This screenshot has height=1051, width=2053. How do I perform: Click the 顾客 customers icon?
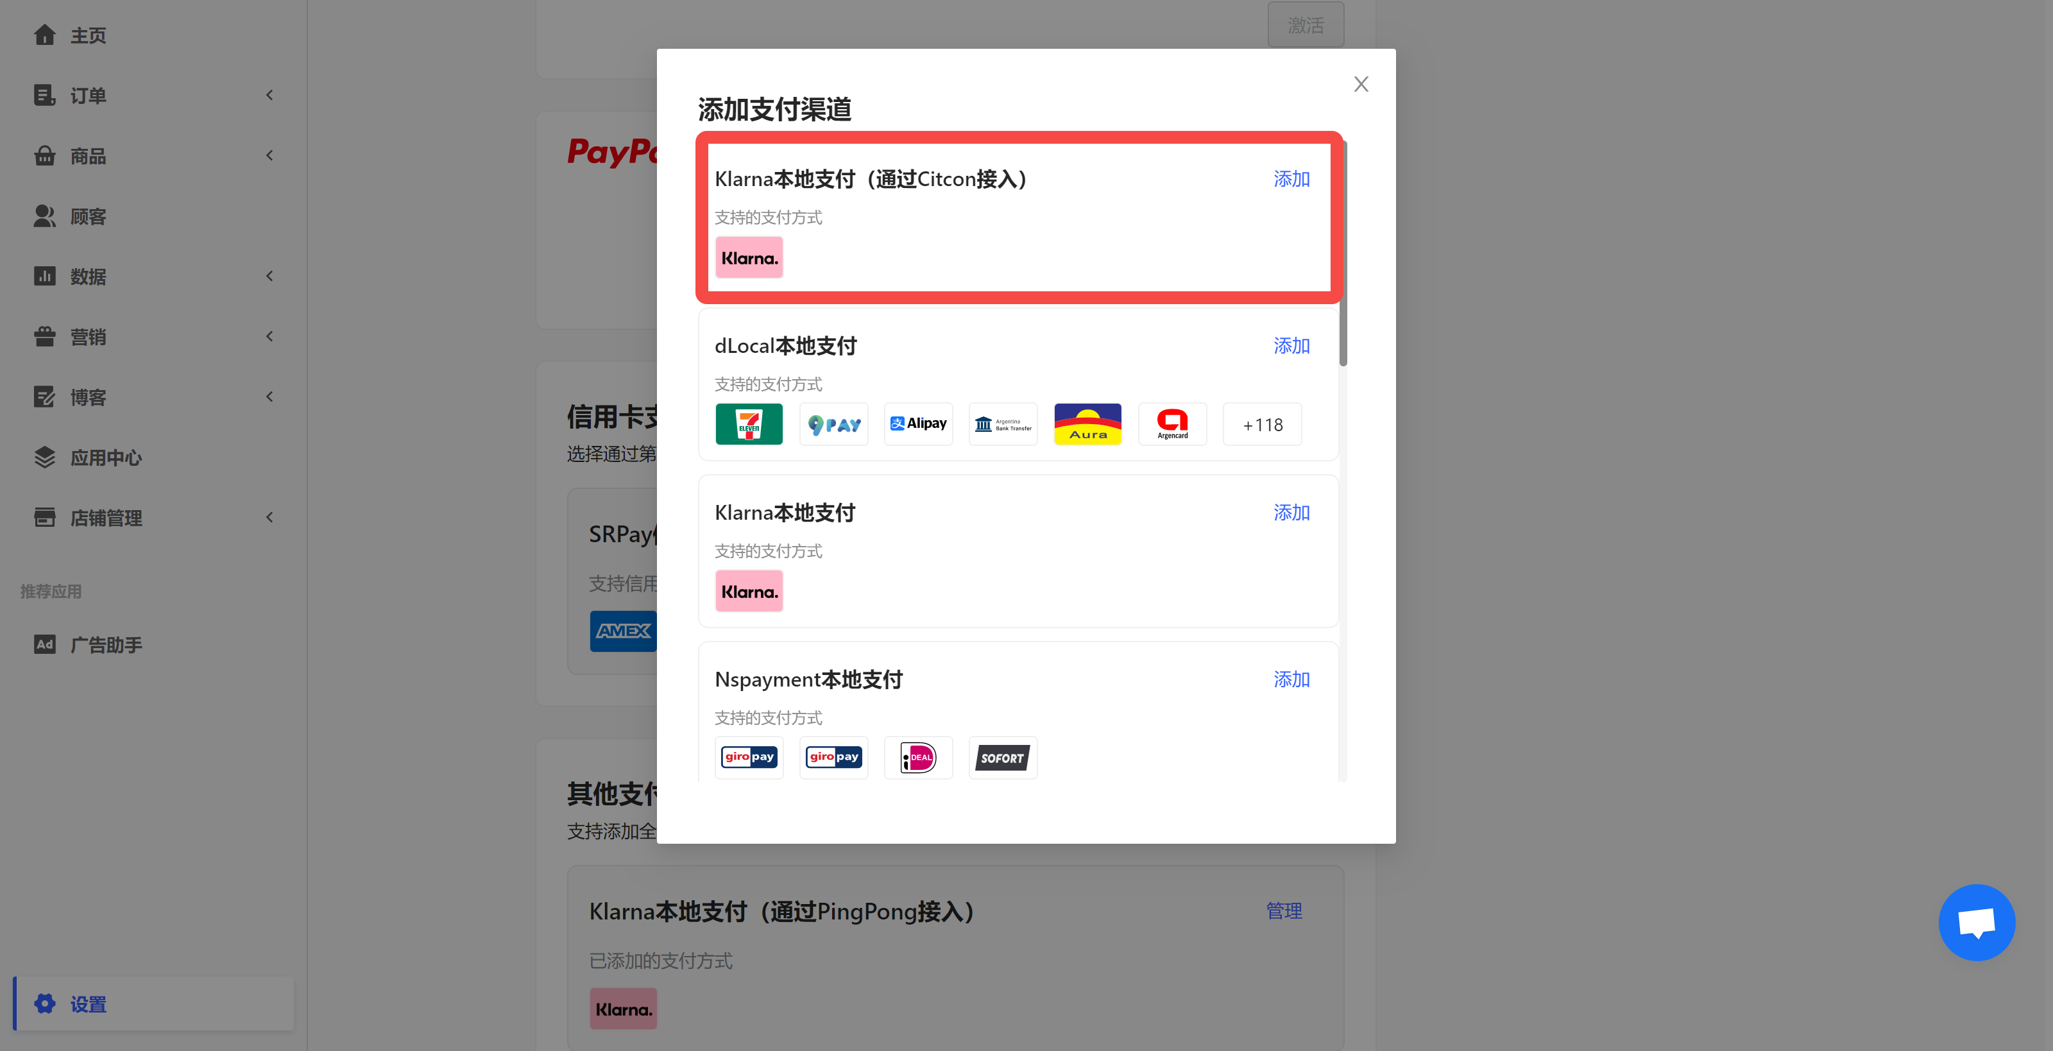tap(45, 216)
